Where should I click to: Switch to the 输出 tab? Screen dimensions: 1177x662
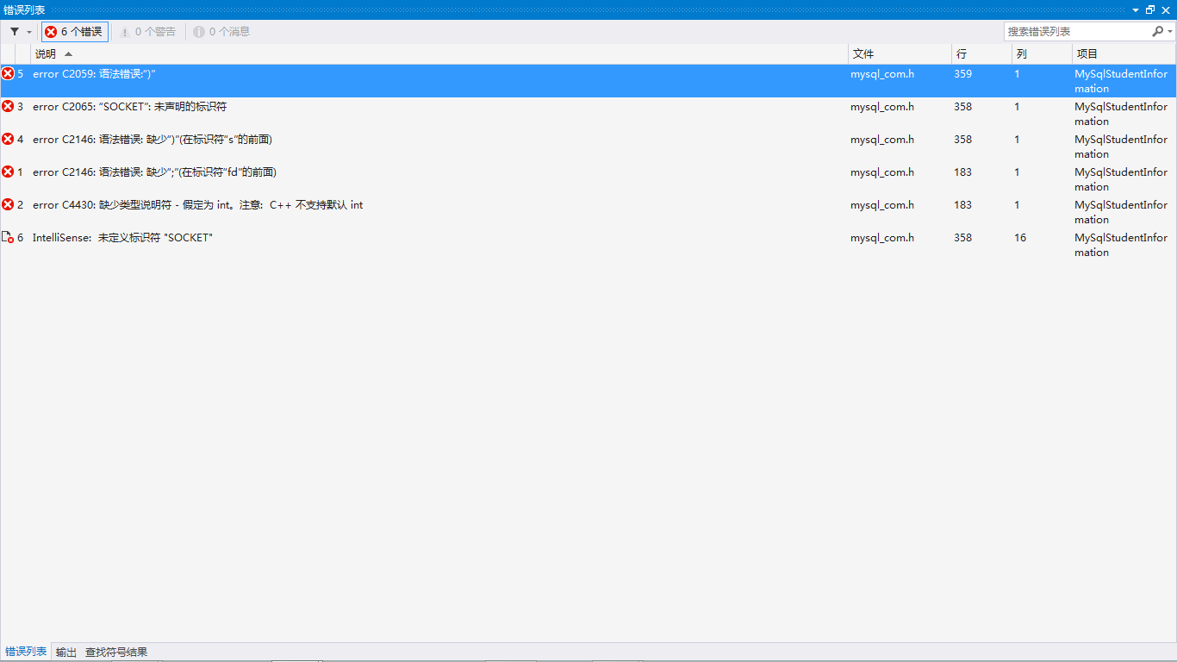point(66,652)
